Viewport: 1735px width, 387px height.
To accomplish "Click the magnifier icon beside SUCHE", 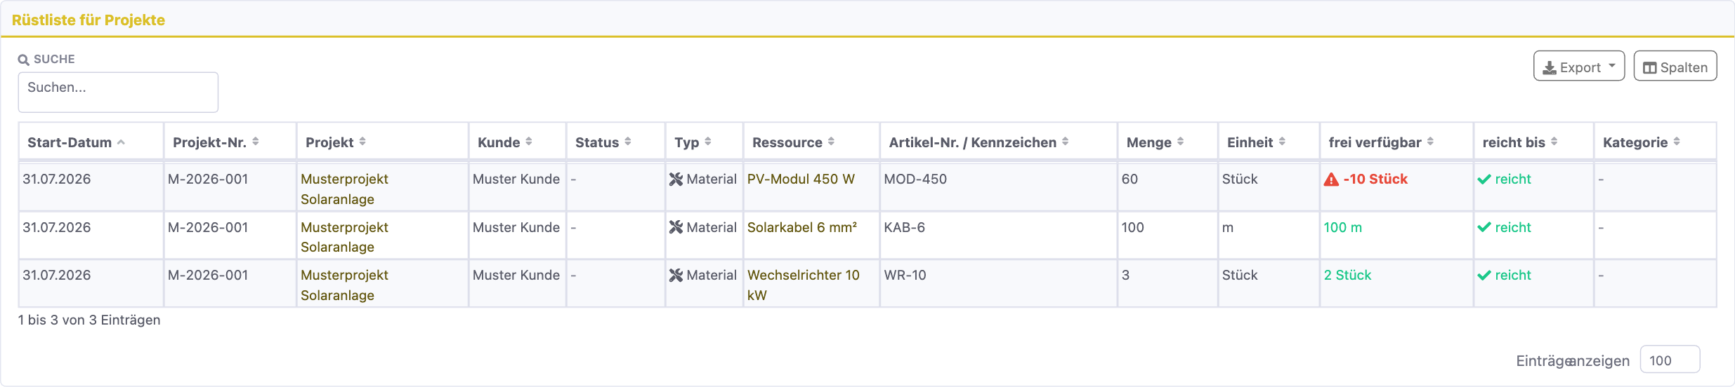I will point(24,60).
